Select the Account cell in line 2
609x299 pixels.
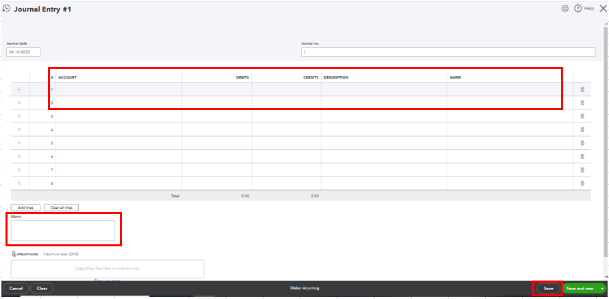pos(119,103)
